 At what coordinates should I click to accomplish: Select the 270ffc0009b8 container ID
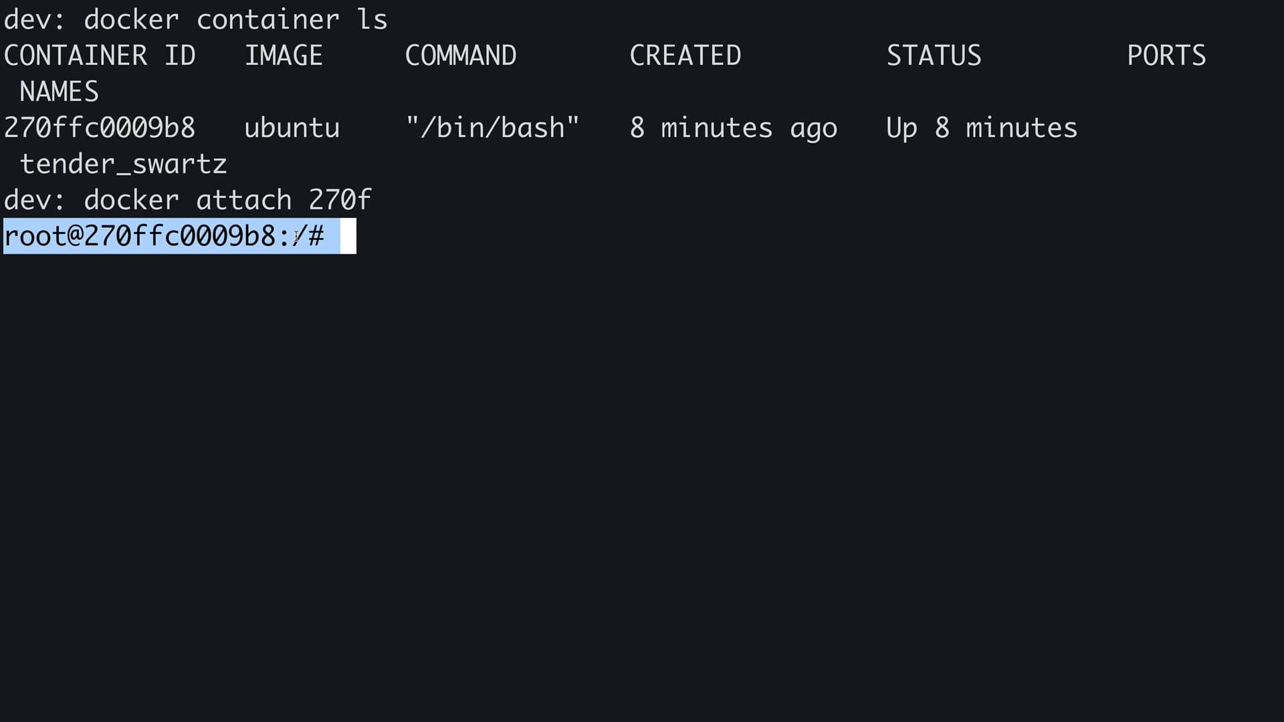pos(99,127)
